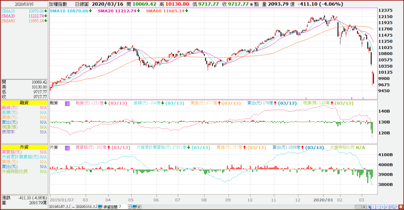Click the icon right of the spacing stepper
This screenshot has width=404, height=210.
pos(135,207)
